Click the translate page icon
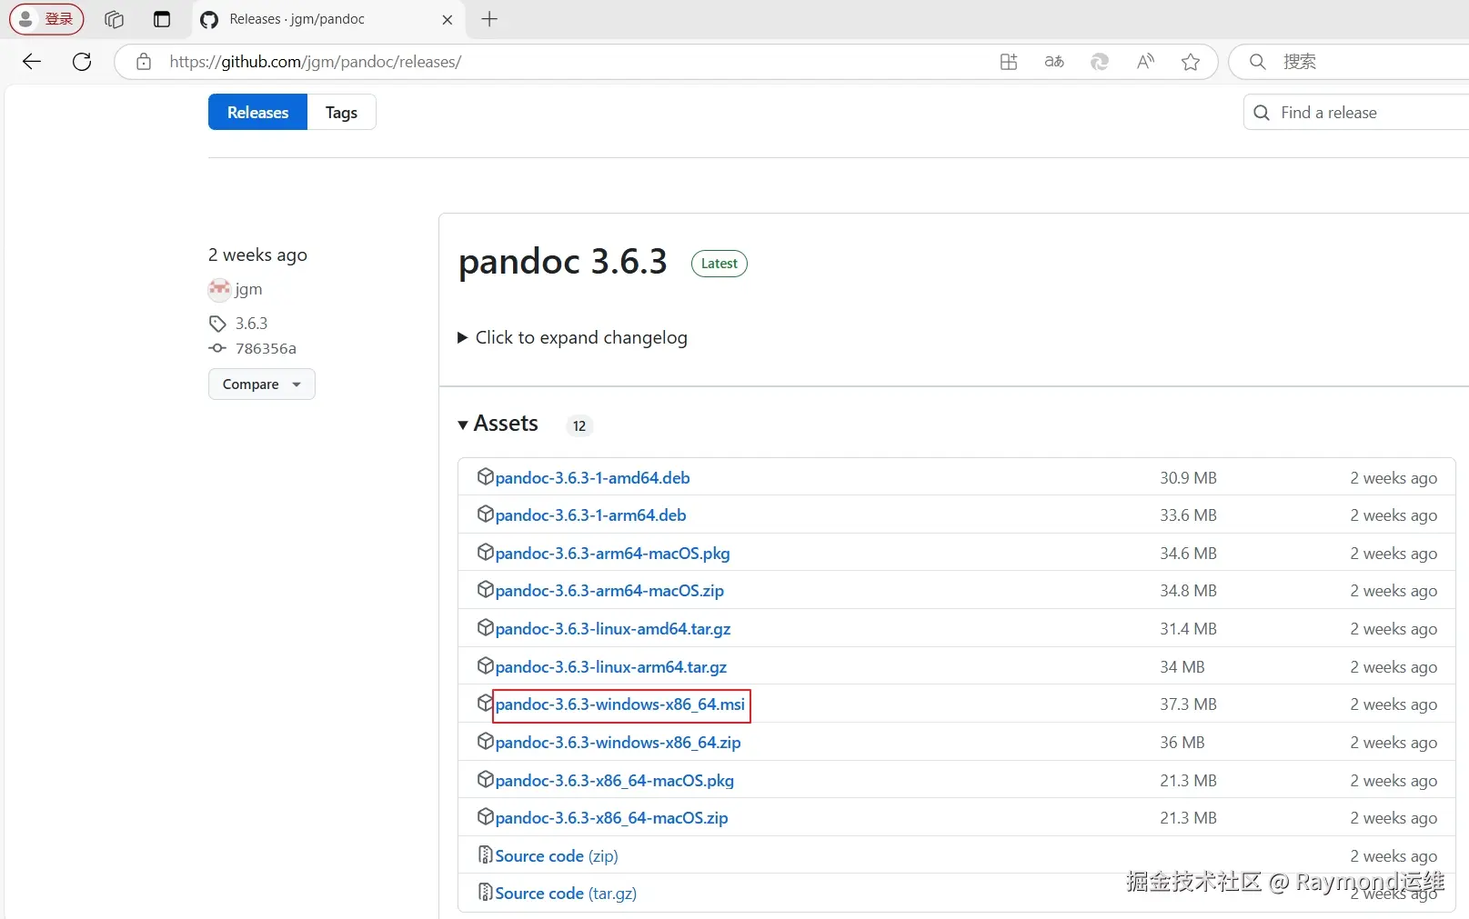The width and height of the screenshot is (1469, 919). coord(1054,62)
